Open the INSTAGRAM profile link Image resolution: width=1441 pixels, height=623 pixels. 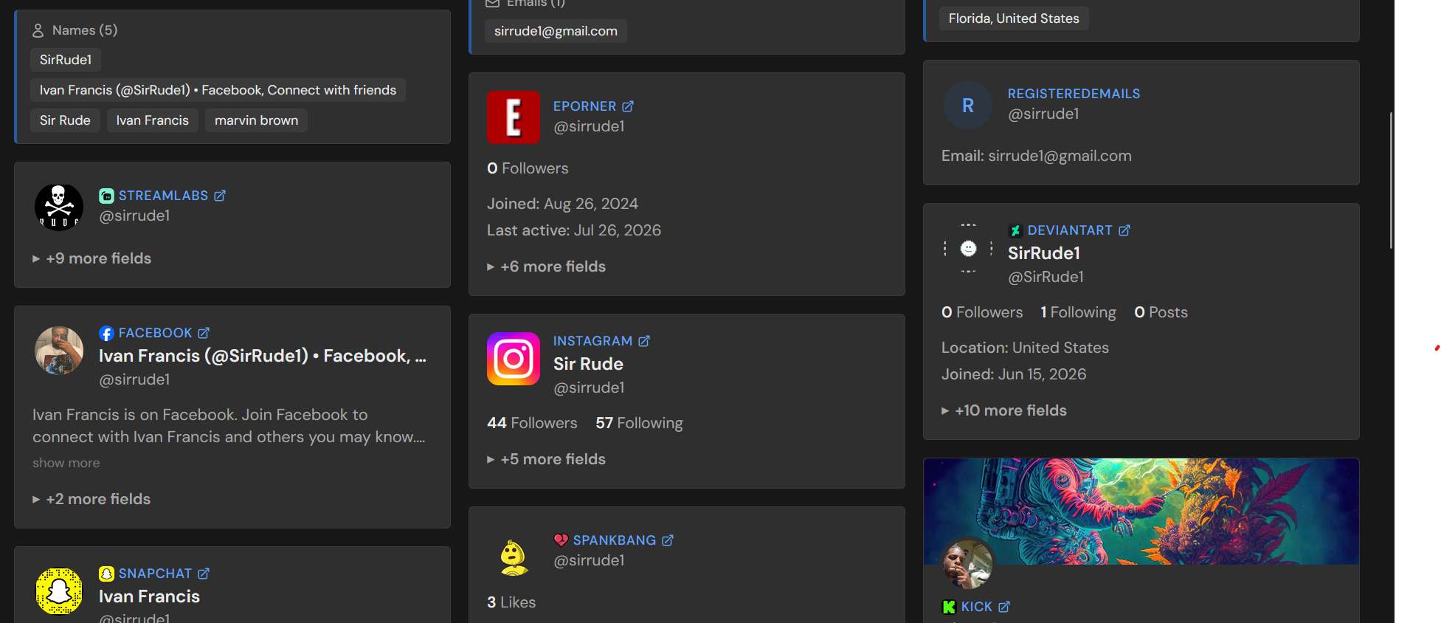point(592,341)
